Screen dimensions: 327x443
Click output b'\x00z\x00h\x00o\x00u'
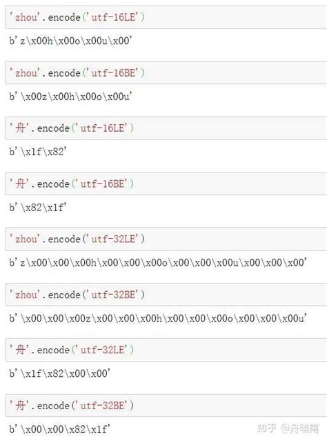coord(70,97)
